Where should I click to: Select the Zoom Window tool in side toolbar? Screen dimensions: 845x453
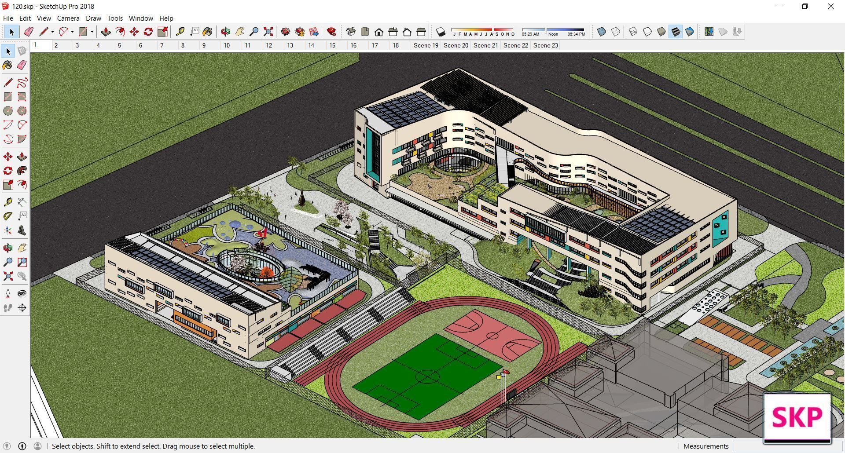[x=22, y=262]
